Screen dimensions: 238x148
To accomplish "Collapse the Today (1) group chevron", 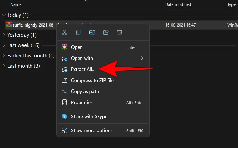I will tap(4, 15).
